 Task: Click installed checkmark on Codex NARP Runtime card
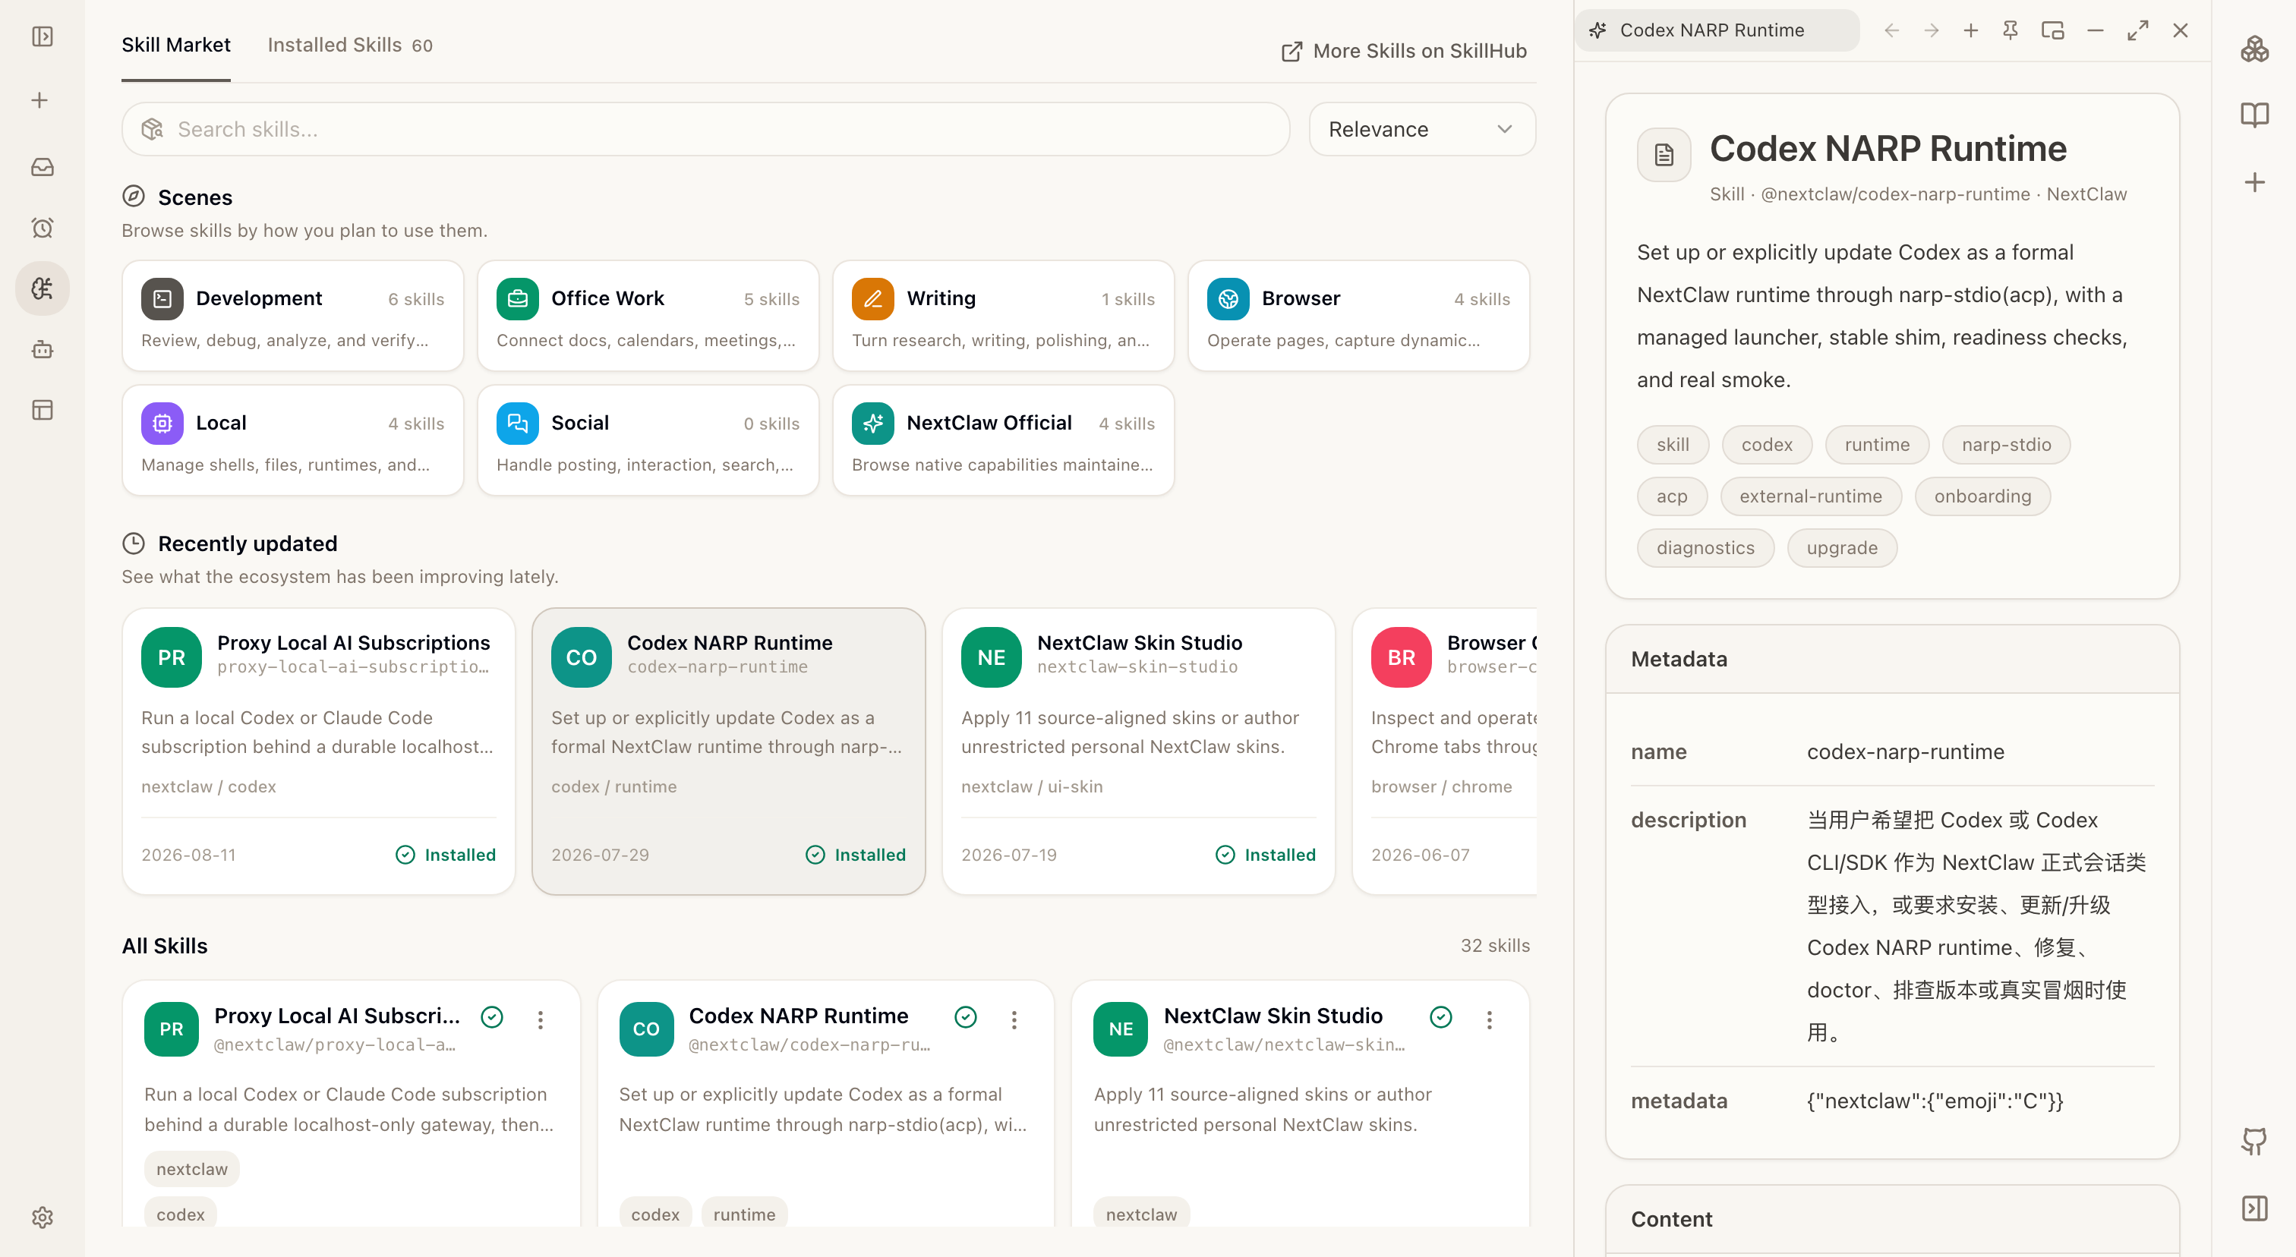click(x=965, y=1016)
